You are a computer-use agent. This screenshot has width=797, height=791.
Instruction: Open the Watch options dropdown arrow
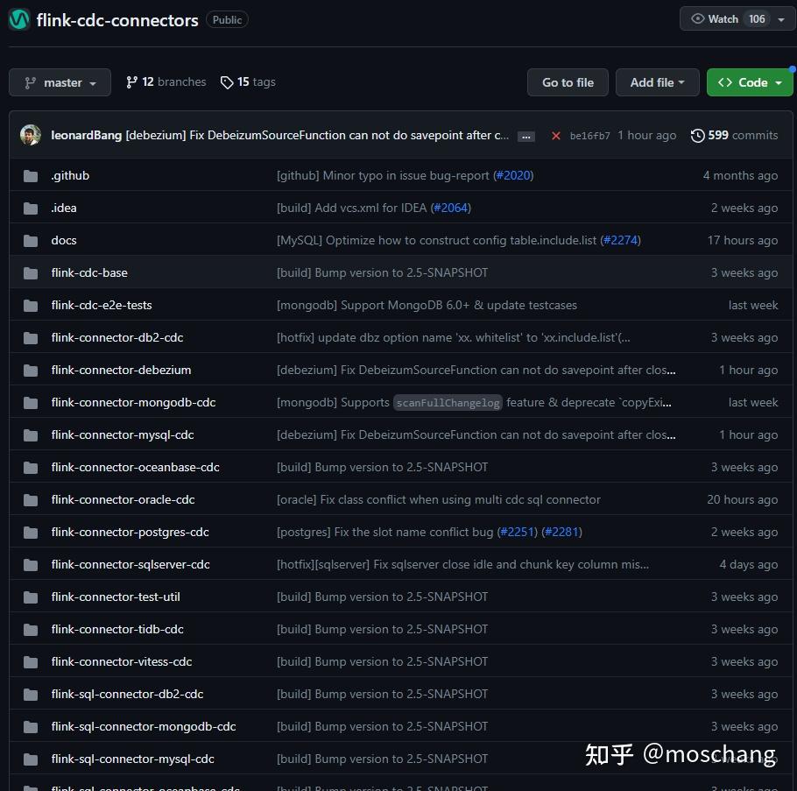(x=781, y=19)
